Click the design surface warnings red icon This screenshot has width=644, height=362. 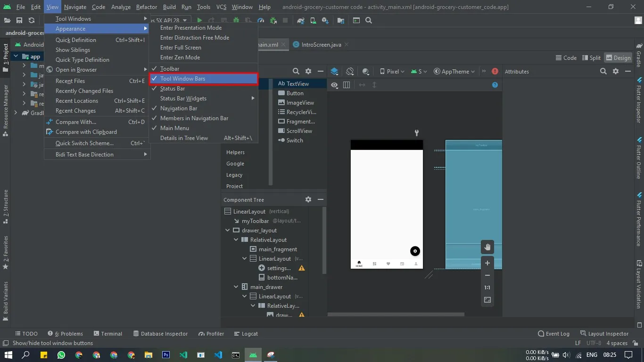(494, 71)
